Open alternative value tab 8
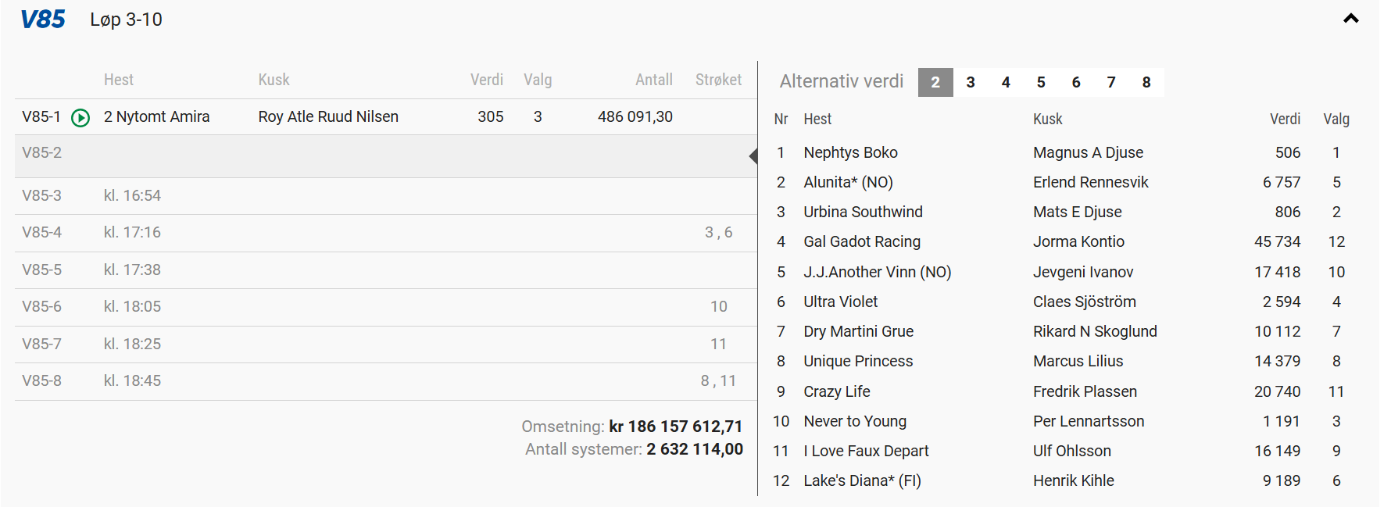This screenshot has height=507, width=1391. click(1146, 82)
